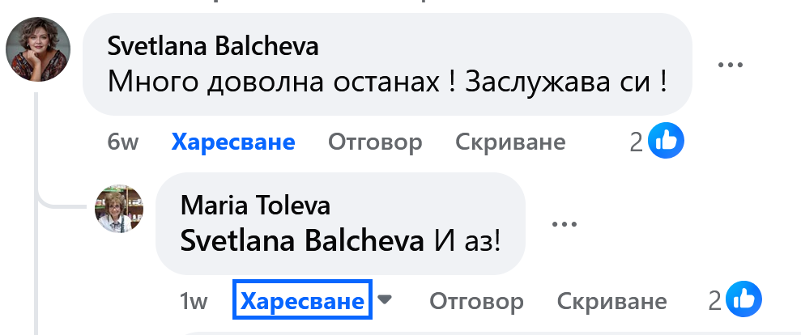Click Скриване under Maria Toleva's reply
The image size is (801, 335).
612,302
